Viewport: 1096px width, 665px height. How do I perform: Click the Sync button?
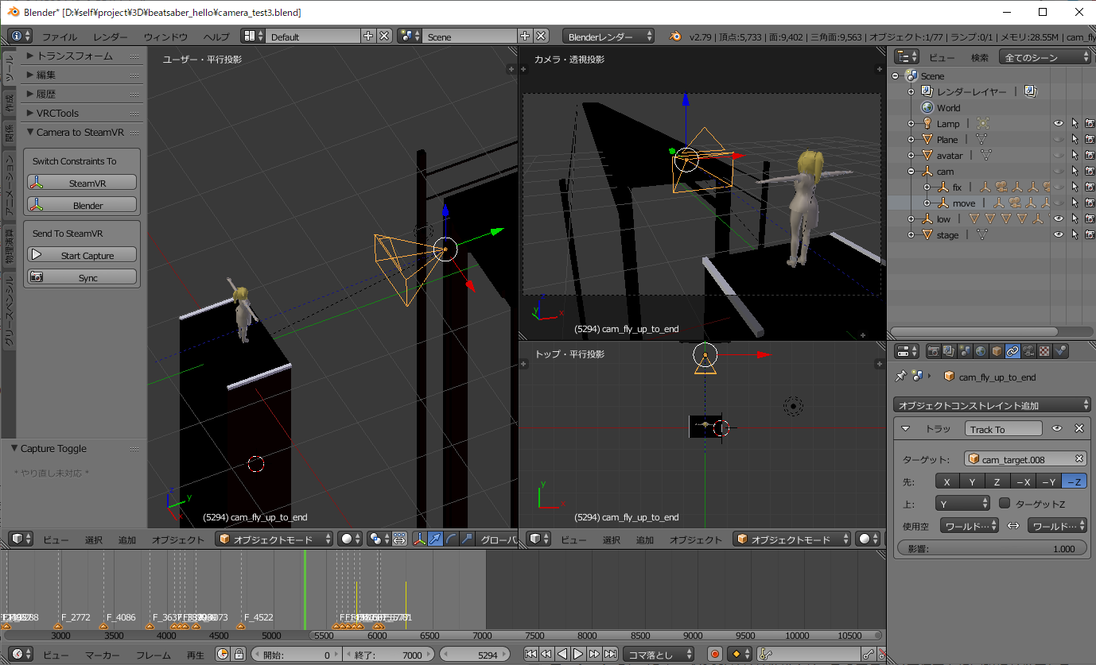pyautogui.click(x=82, y=277)
